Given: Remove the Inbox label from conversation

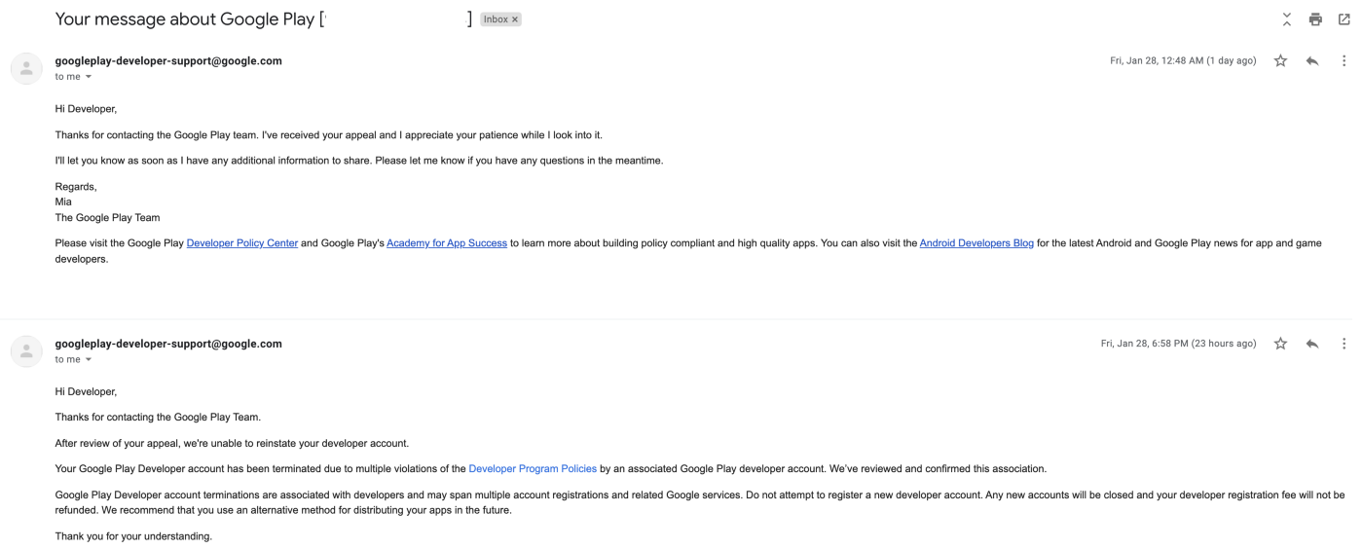Looking at the screenshot, I should (515, 19).
